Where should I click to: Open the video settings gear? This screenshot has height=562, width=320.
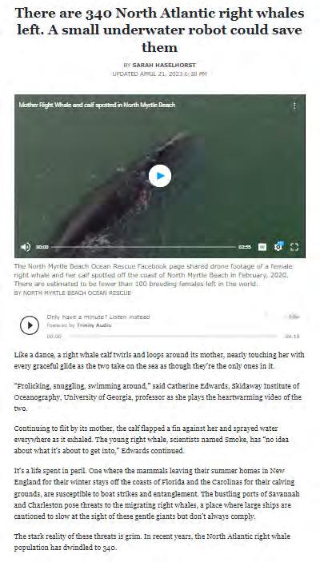(x=278, y=246)
